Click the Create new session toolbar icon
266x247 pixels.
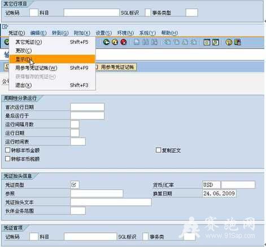click(207, 42)
